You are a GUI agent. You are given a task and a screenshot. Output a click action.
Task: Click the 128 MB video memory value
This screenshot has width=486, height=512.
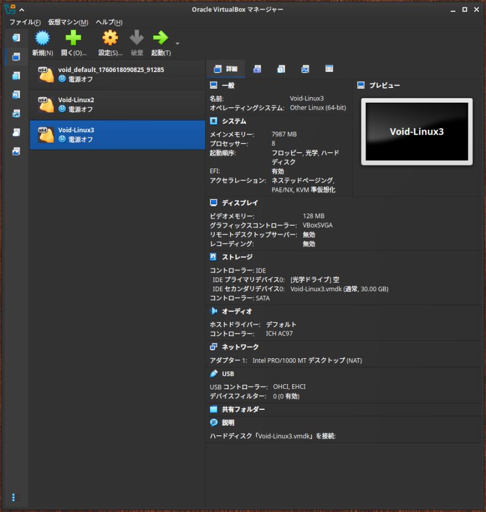tap(314, 216)
